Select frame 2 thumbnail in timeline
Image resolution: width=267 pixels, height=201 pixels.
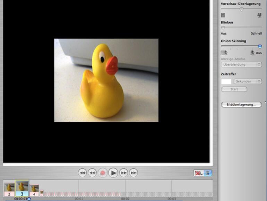(x=9, y=190)
